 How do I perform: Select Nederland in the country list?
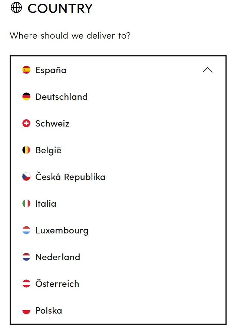(57, 257)
